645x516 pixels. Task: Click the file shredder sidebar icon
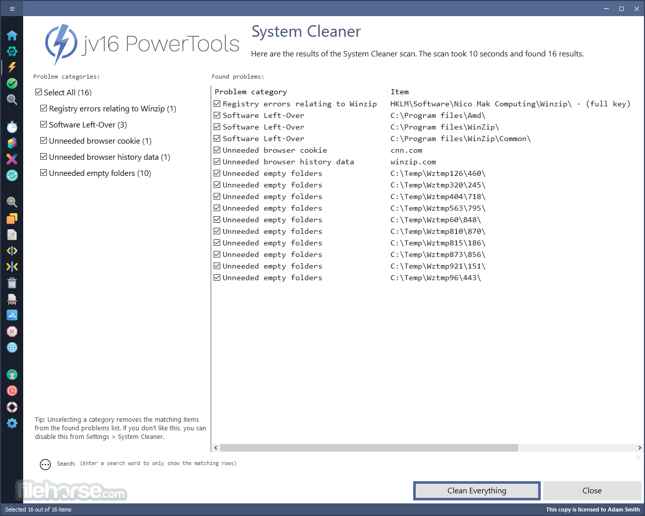[x=12, y=299]
